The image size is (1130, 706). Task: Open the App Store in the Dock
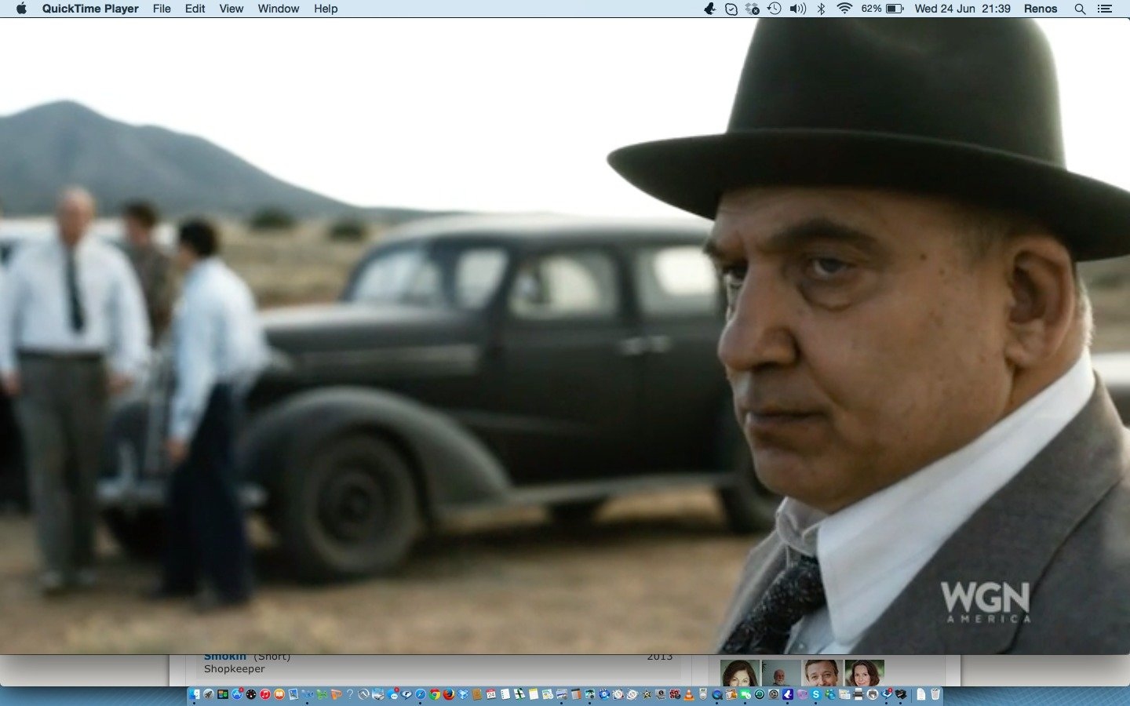click(237, 694)
